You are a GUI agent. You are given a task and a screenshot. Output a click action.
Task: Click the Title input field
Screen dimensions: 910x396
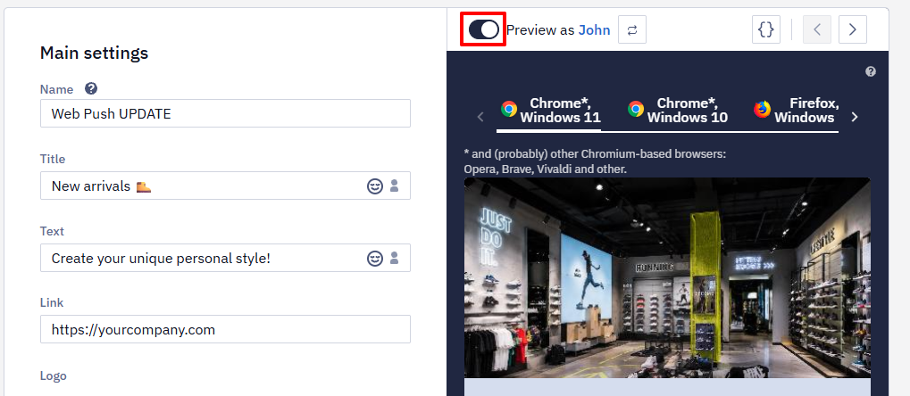(x=225, y=186)
